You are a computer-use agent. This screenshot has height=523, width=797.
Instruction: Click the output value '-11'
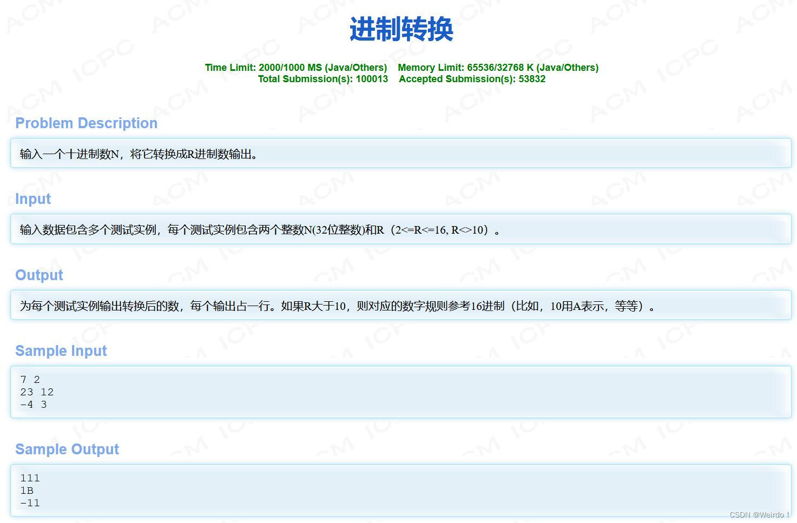pyautogui.click(x=29, y=503)
